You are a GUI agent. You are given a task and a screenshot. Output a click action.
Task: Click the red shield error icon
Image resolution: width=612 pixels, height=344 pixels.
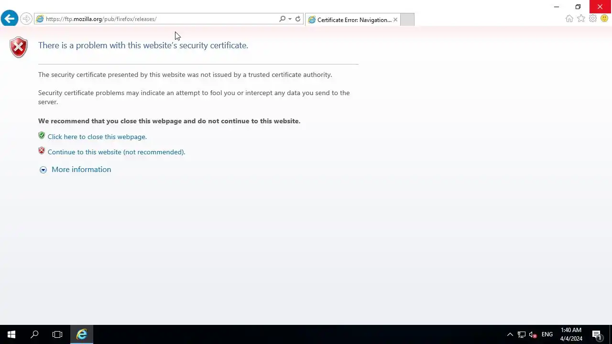coord(19,47)
